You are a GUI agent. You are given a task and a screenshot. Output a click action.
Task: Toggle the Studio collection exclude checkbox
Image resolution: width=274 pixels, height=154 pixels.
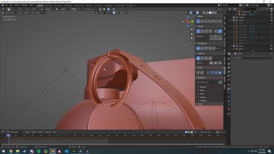tap(234, 46)
